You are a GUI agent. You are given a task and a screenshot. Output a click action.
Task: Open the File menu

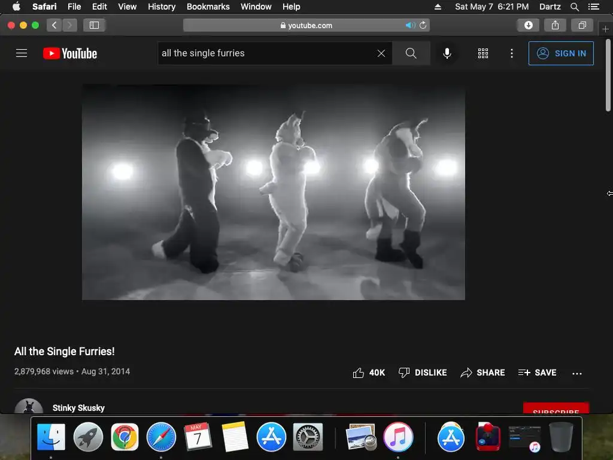[74, 7]
